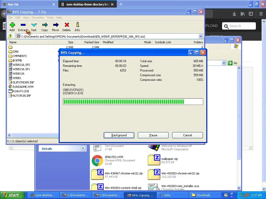
Task: Sort by the Modified column header
Action: (x=114, y=42)
